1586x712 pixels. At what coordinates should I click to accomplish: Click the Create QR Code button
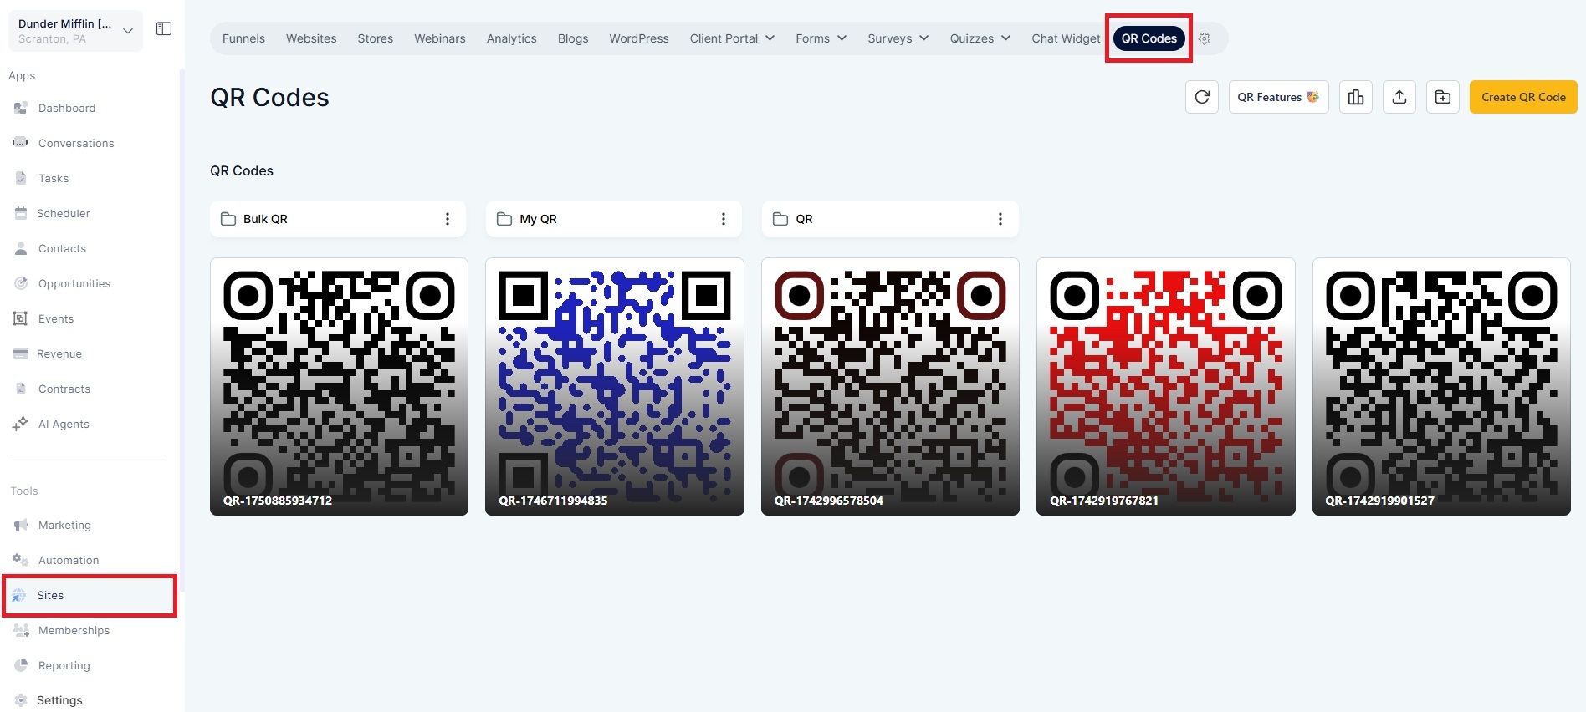coord(1523,97)
